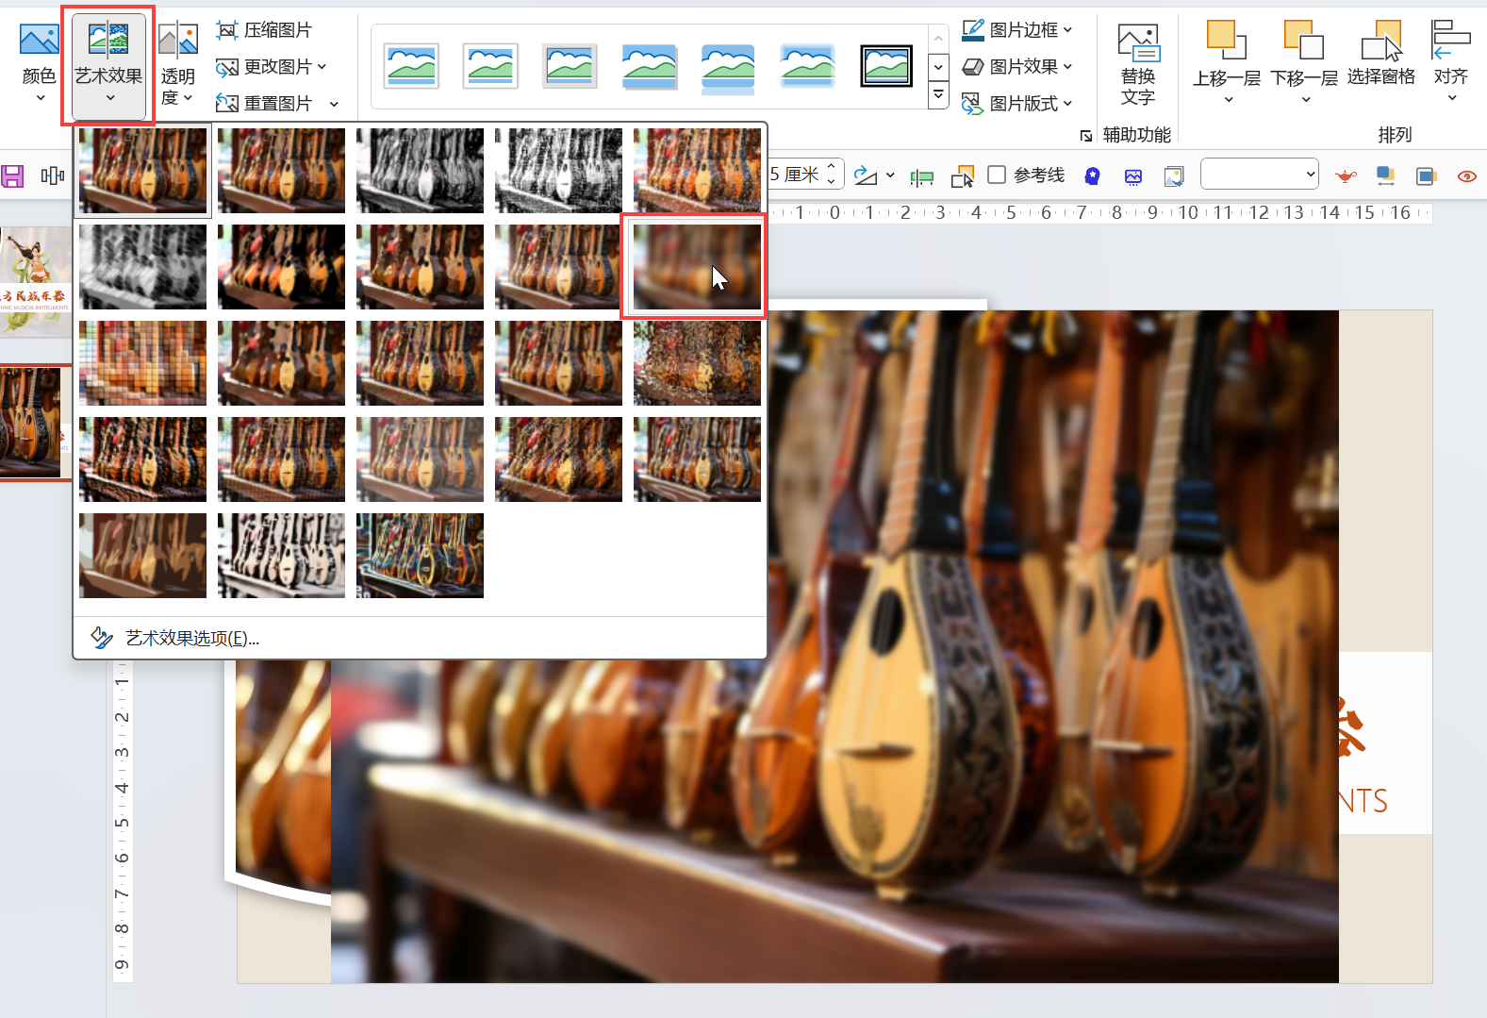Click 压缩图片 compress pictures

click(x=264, y=30)
